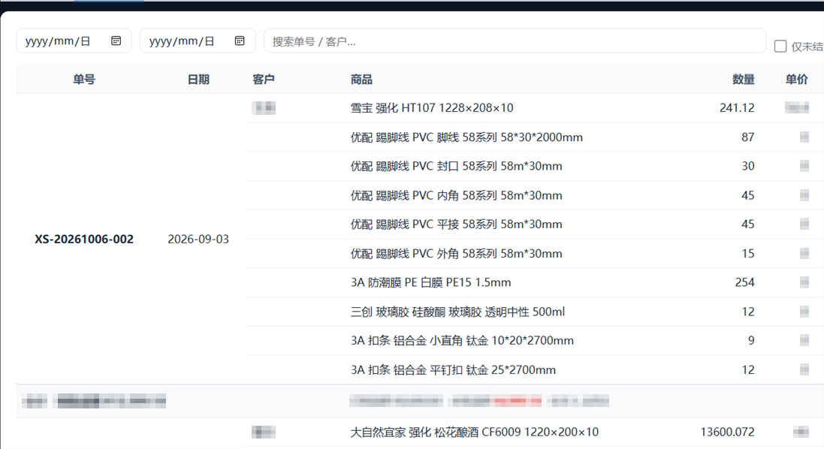824x449 pixels.
Task: Click quantity 15 in the 外角 row
Action: tap(748, 254)
